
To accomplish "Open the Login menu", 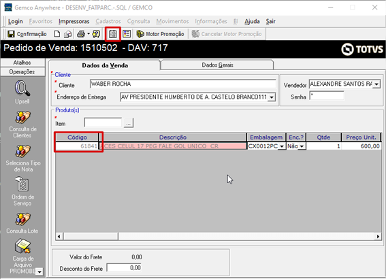I will [x=15, y=21].
